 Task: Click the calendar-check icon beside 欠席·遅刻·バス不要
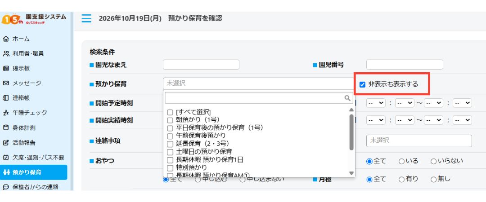click(6, 158)
